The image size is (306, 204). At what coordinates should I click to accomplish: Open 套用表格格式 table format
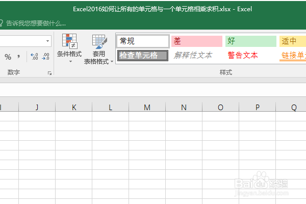[x=98, y=49]
